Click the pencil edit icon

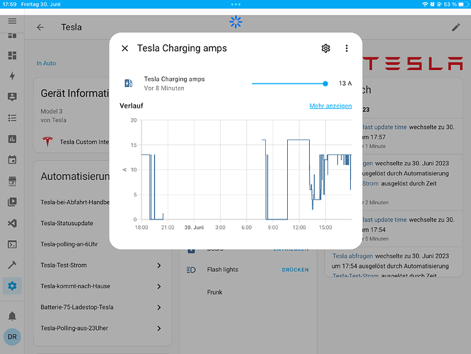455,28
